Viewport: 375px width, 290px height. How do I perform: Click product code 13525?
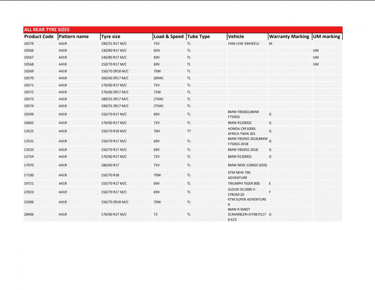pyautogui.click(x=29, y=131)
